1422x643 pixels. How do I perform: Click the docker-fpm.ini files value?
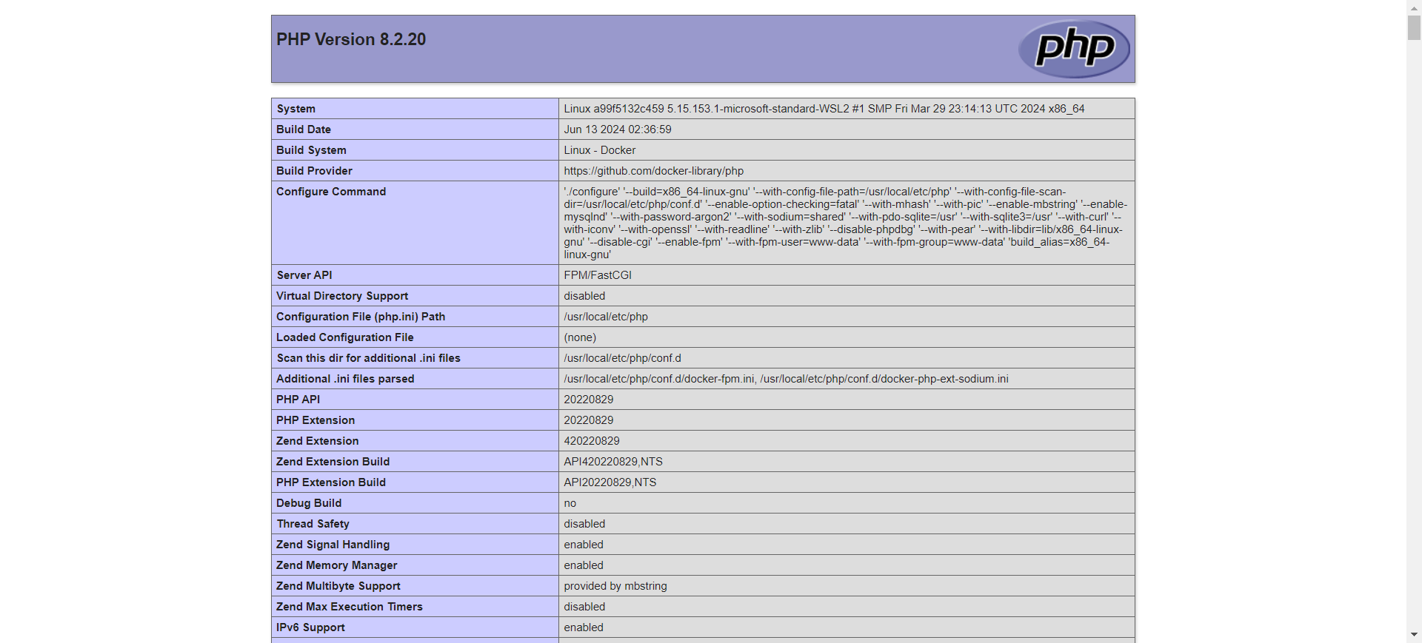(x=786, y=379)
